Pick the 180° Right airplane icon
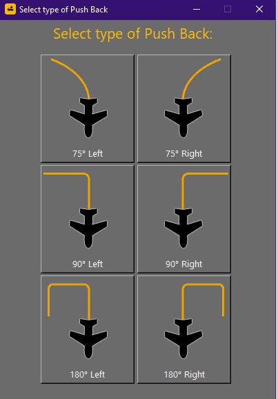Screen dimensions: 278x399 tap(183, 339)
